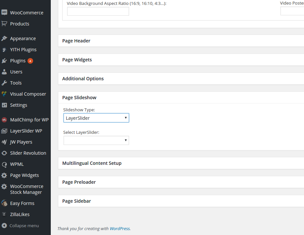This screenshot has width=304, height=235.
Task: Open the Users menu item
Action: pos(16,72)
